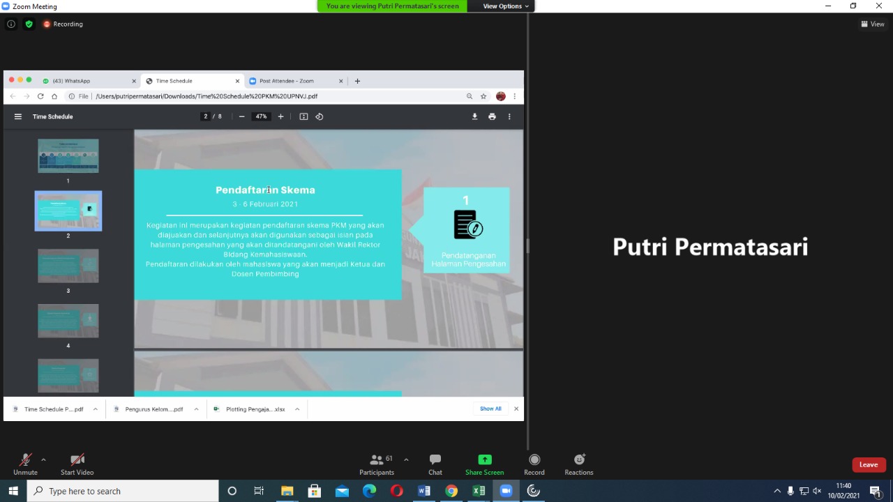
Task: Open the Participants panel
Action: (x=377, y=464)
